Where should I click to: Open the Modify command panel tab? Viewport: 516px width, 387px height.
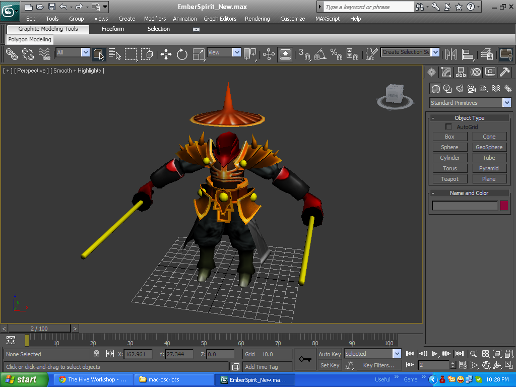pos(446,72)
